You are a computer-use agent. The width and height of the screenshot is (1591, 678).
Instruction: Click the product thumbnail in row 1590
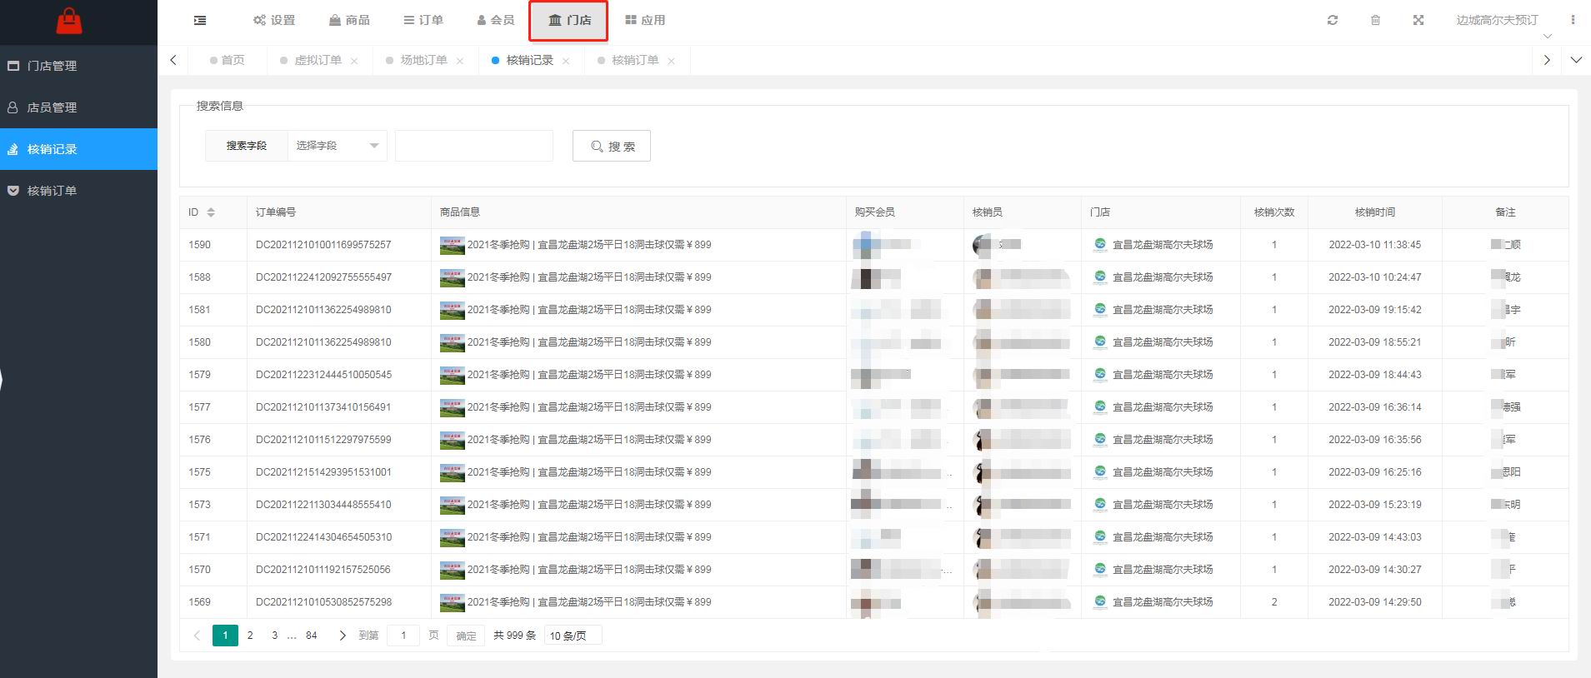coord(453,245)
